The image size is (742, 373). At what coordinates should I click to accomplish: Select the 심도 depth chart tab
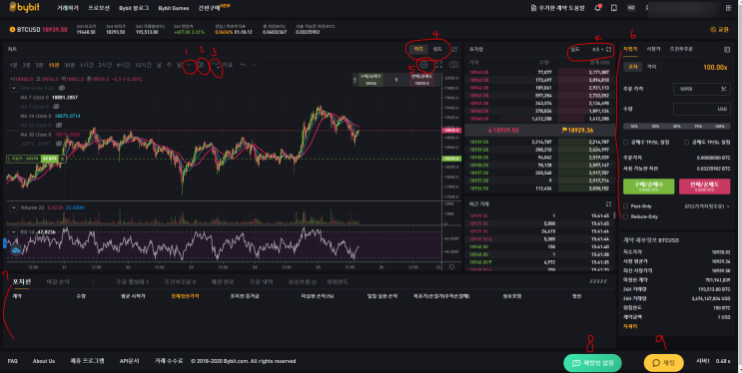click(x=437, y=49)
